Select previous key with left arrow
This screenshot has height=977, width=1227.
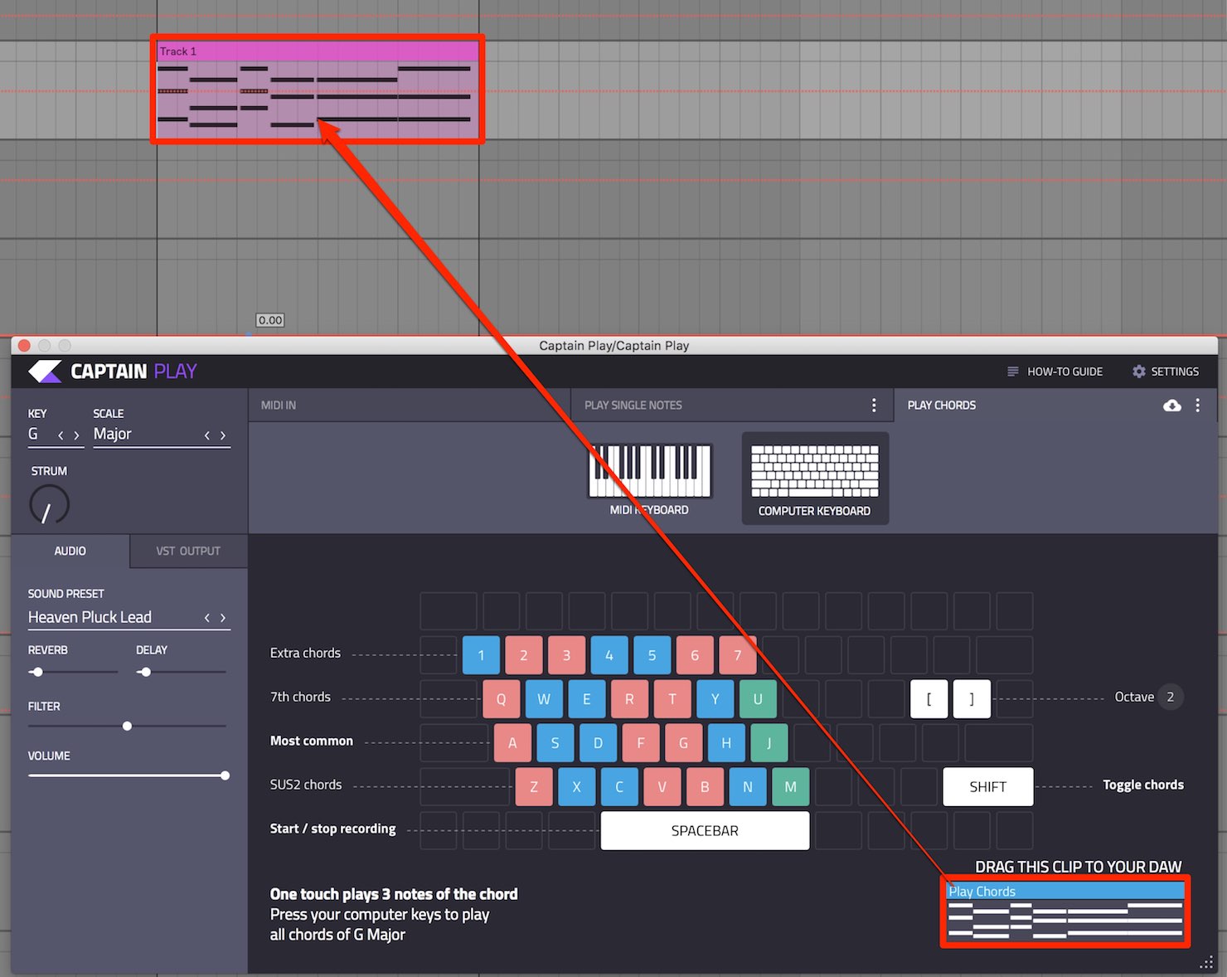pyautogui.click(x=61, y=435)
